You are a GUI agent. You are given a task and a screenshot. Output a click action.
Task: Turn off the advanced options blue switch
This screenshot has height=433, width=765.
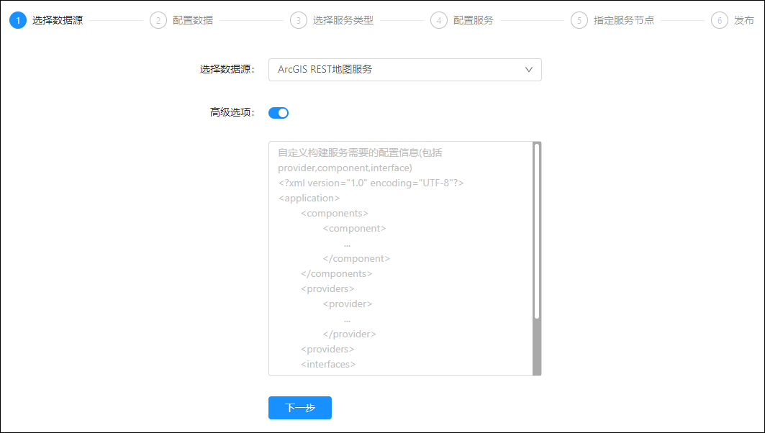click(279, 112)
